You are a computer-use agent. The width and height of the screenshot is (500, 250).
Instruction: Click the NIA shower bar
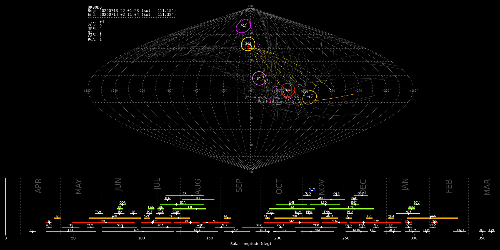(x=216, y=222)
